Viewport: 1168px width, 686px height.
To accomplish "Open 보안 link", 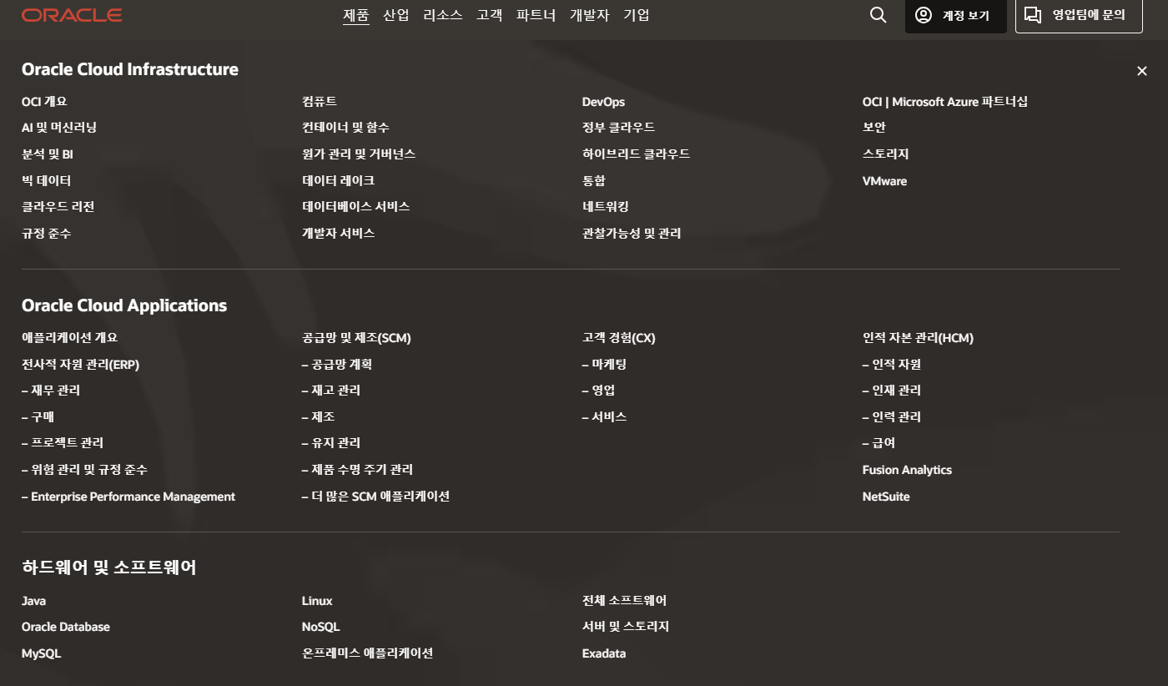I will pos(874,128).
